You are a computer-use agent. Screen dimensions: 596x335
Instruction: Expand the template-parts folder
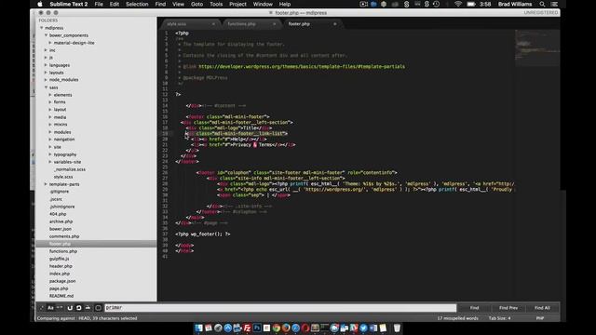[x=46, y=184]
